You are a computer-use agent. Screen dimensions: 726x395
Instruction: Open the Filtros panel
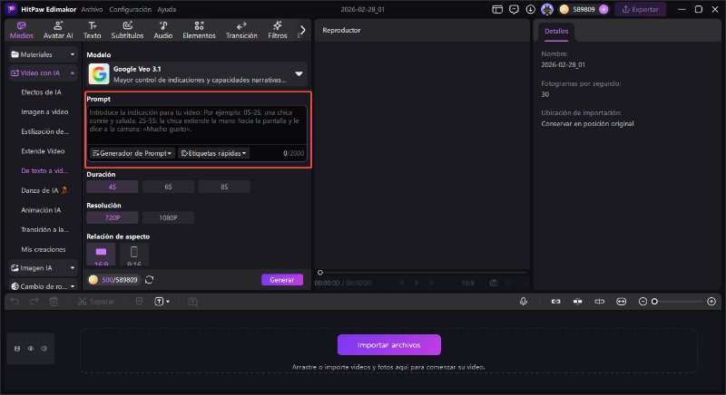pos(278,30)
